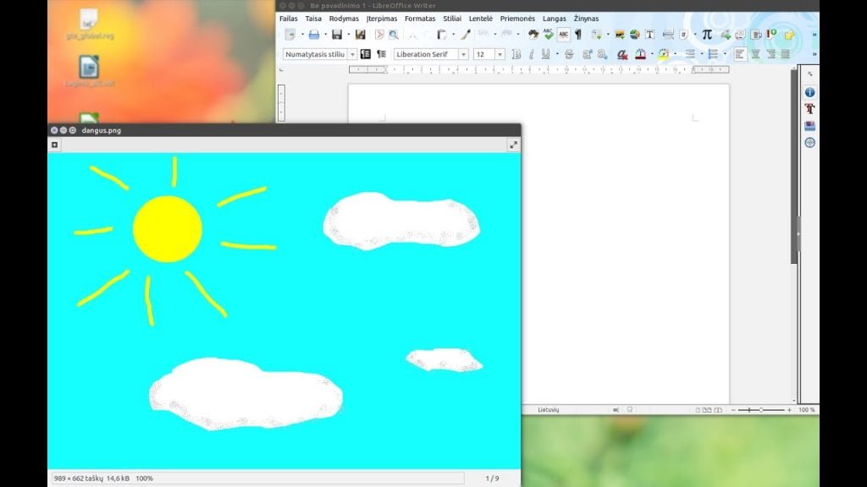This screenshot has width=867, height=487.
Task: Click the Lietuvių language status field
Action: tap(549, 410)
